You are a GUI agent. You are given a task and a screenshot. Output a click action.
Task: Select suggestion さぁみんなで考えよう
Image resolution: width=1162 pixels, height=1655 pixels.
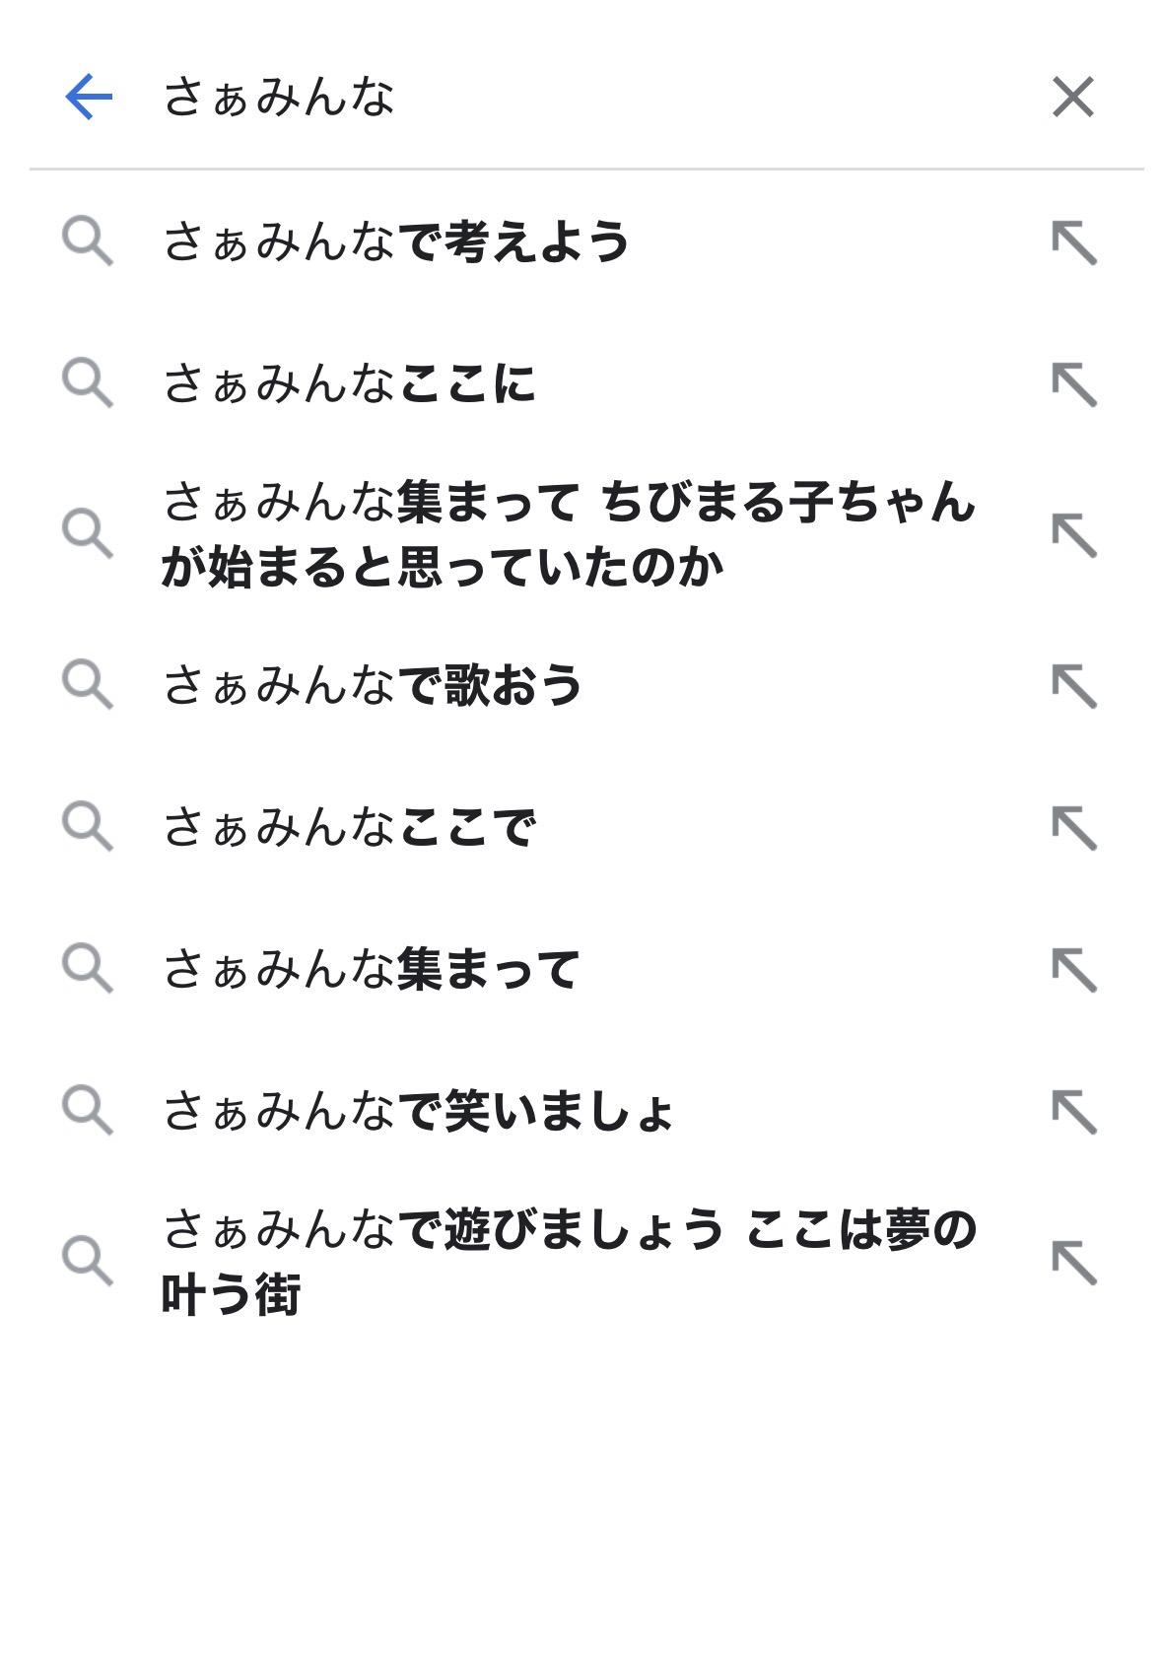click(x=396, y=241)
